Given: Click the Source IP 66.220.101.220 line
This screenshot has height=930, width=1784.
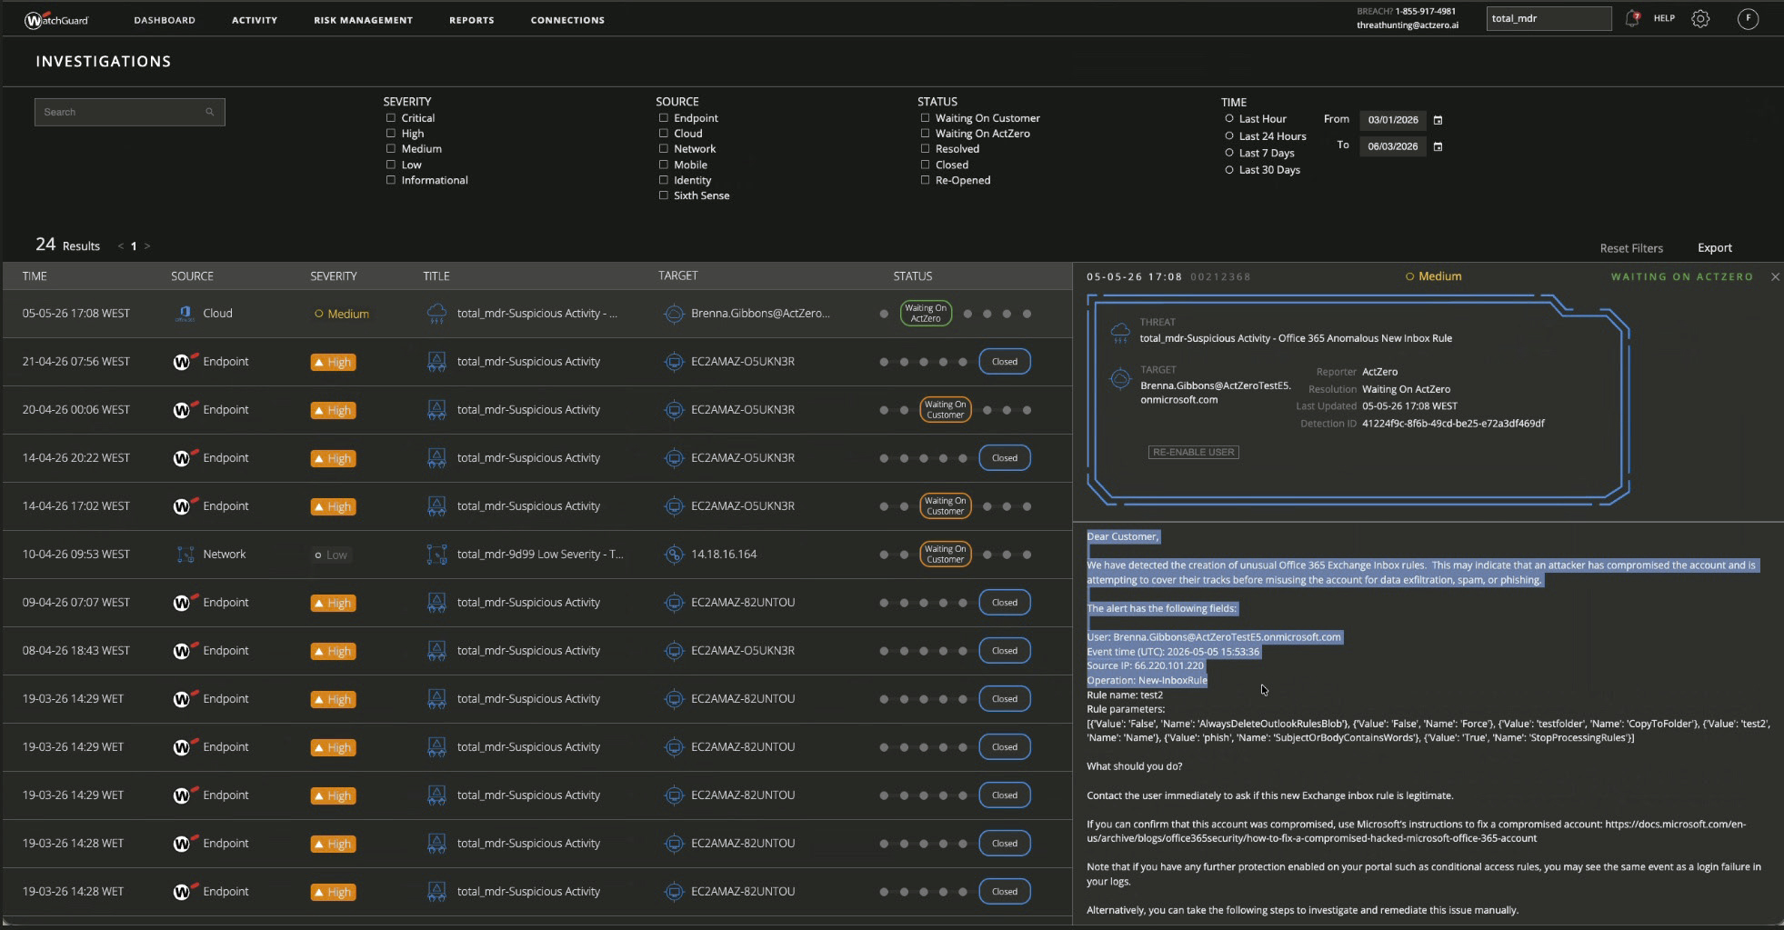Looking at the screenshot, I should tap(1145, 665).
